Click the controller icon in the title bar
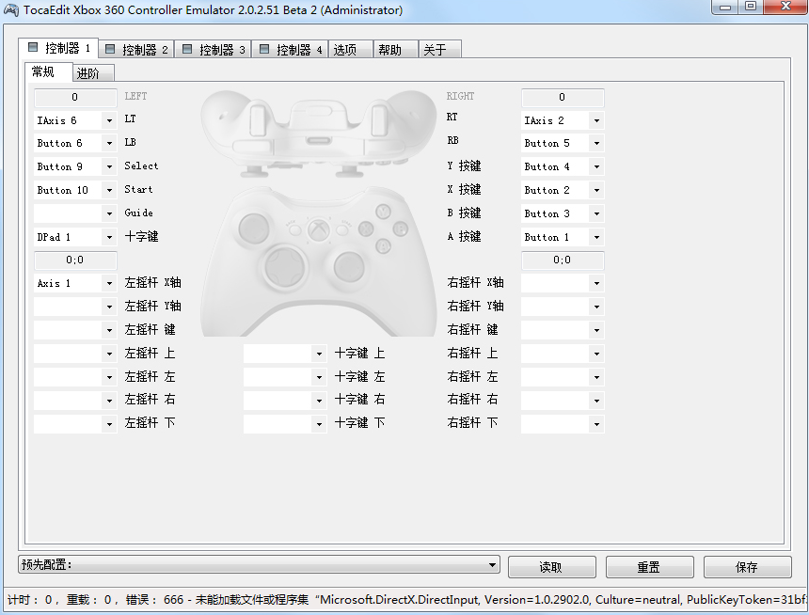Screen dimensions: 809x615 click(12, 10)
